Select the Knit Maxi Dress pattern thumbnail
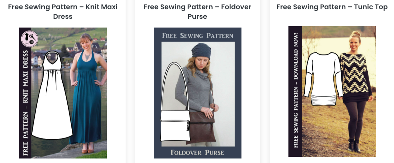 63,93
